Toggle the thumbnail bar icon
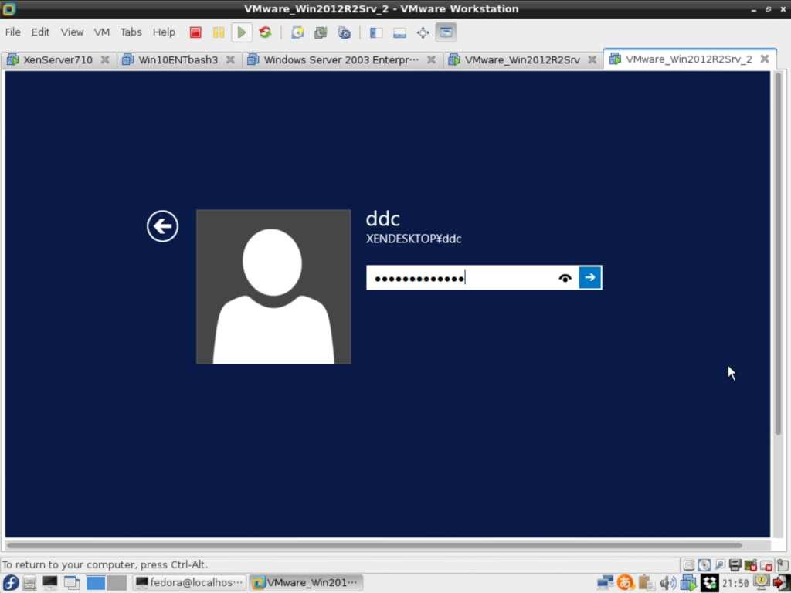 399,32
